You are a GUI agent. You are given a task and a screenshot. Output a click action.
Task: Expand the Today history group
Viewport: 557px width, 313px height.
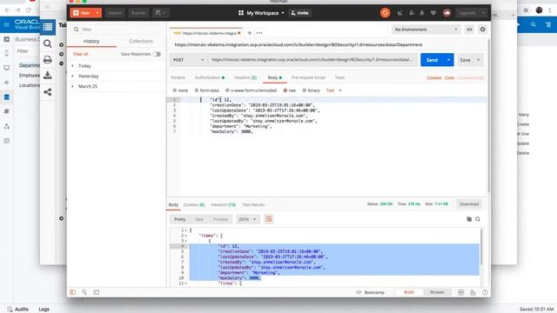[x=84, y=66]
